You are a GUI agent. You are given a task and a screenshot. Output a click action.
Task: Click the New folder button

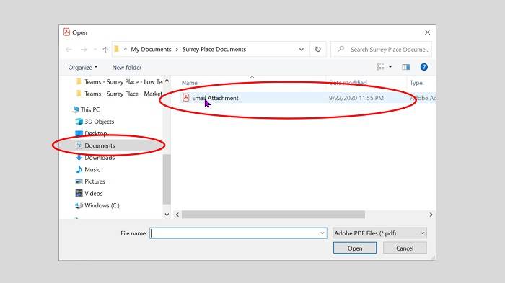pos(126,68)
